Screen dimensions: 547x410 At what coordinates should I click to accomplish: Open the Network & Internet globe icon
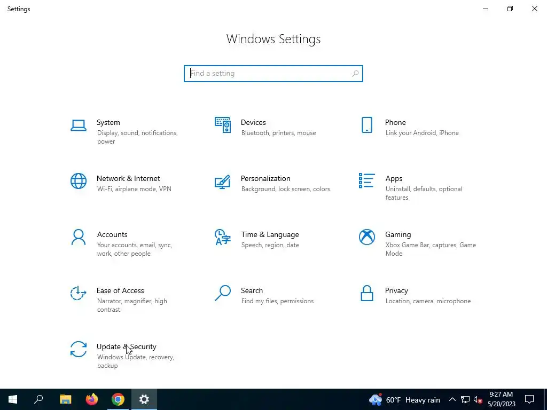point(79,181)
